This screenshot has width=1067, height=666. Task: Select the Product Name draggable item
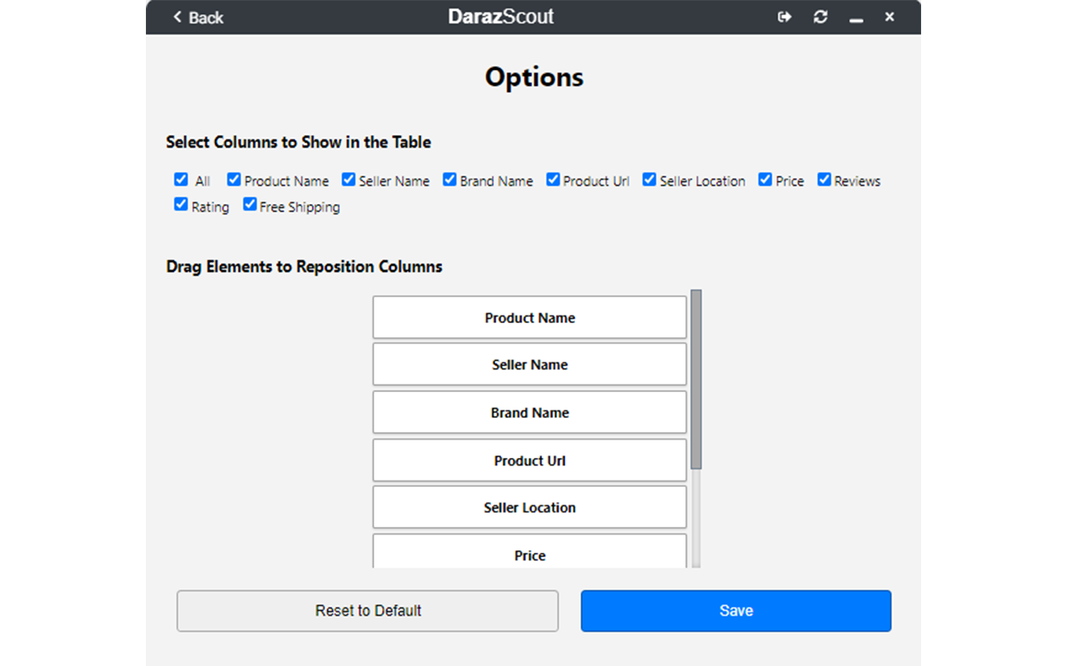(x=529, y=318)
